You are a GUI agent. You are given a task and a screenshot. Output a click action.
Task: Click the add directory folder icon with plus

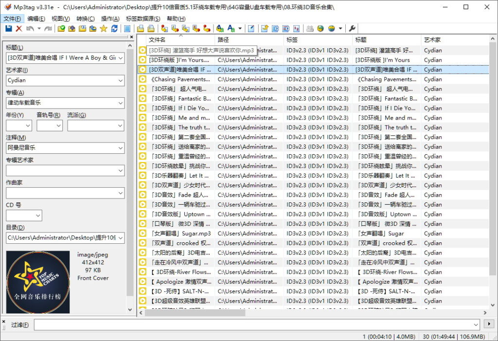[71, 29]
